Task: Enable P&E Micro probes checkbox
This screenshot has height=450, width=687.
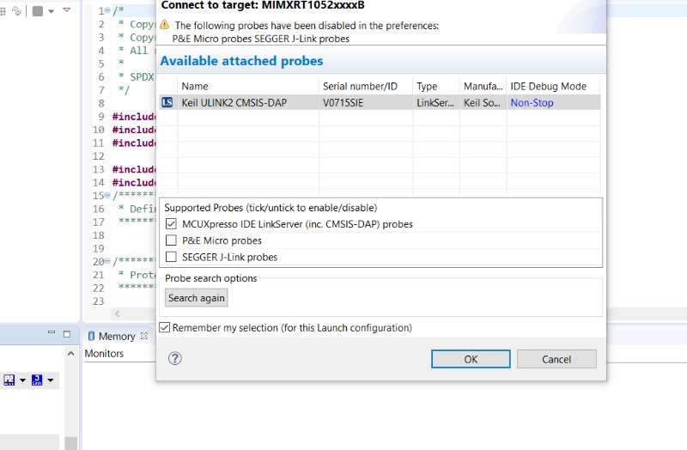Action: 171,240
